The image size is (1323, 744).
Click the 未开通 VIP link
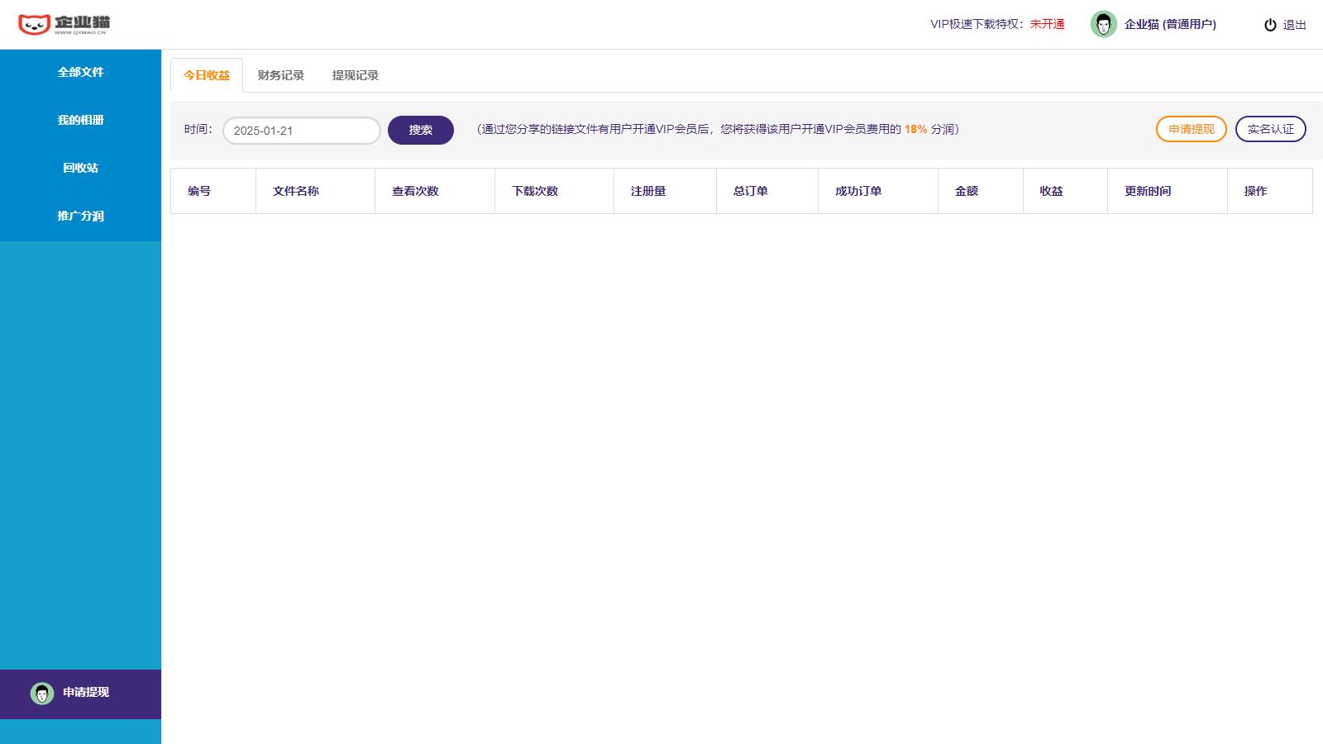coord(1045,24)
